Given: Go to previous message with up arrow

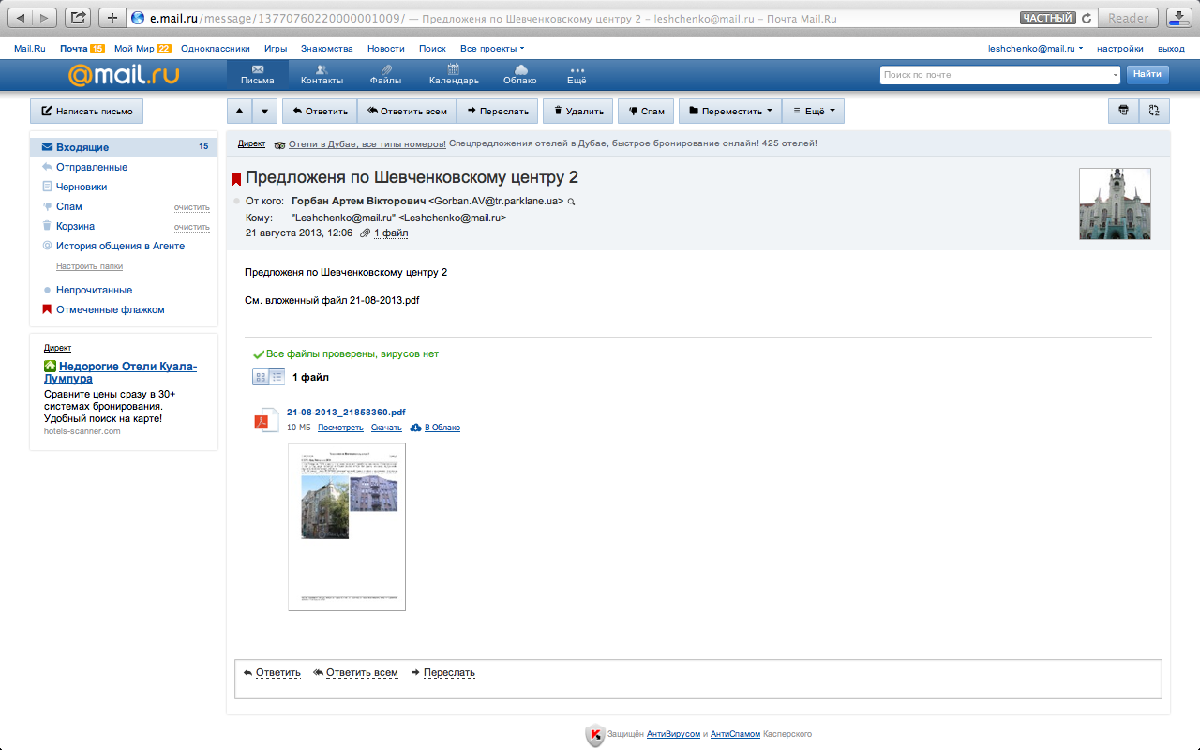Looking at the screenshot, I should tap(239, 111).
